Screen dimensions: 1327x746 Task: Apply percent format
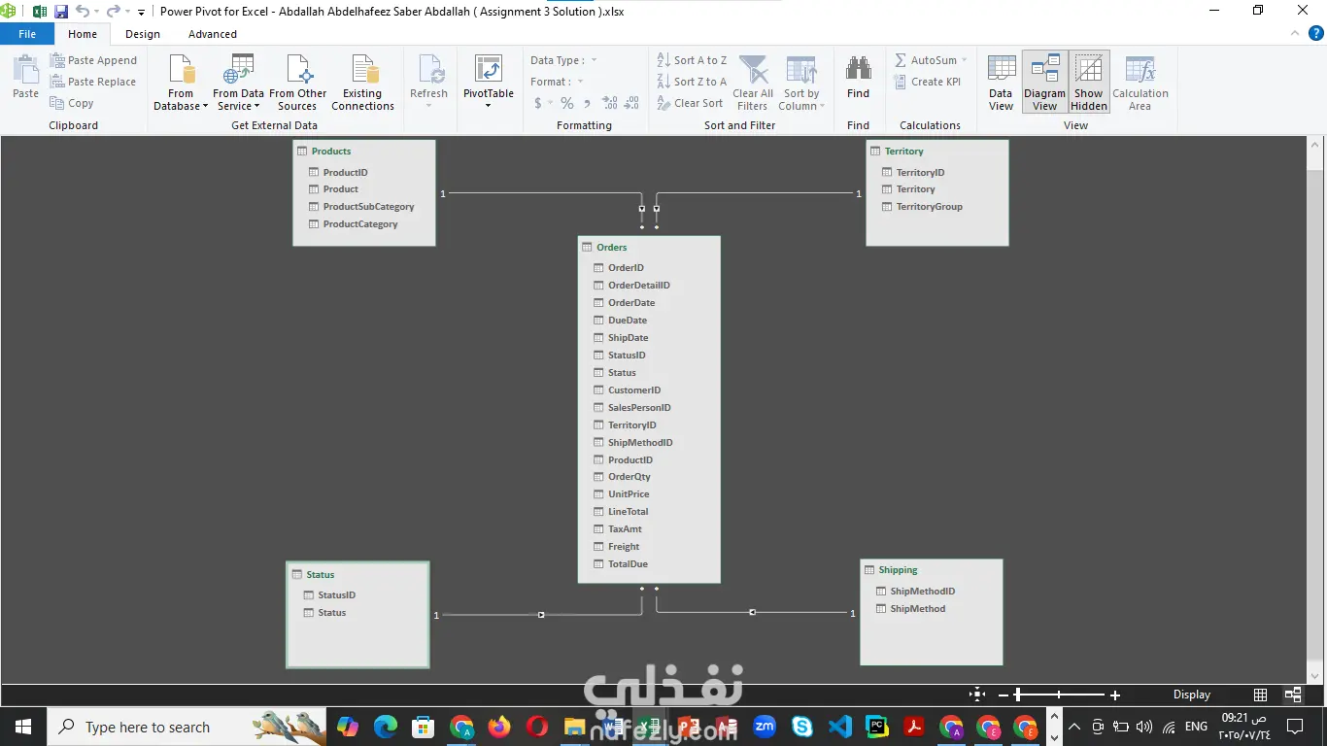[x=567, y=103]
